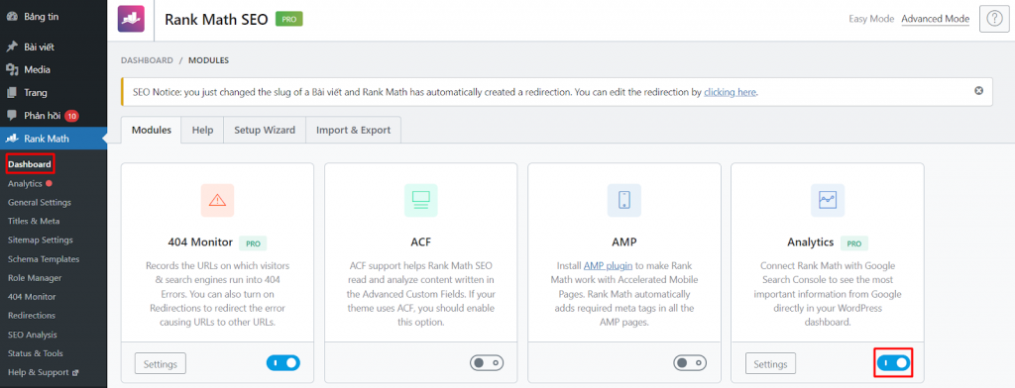Click the Analytics module chart icon
The width and height of the screenshot is (1015, 388).
pyautogui.click(x=828, y=201)
